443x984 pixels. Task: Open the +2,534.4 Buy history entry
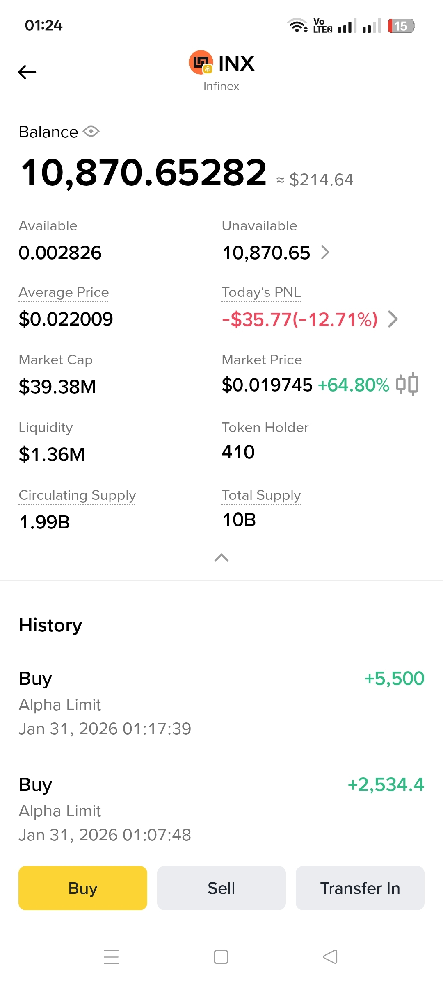221,810
